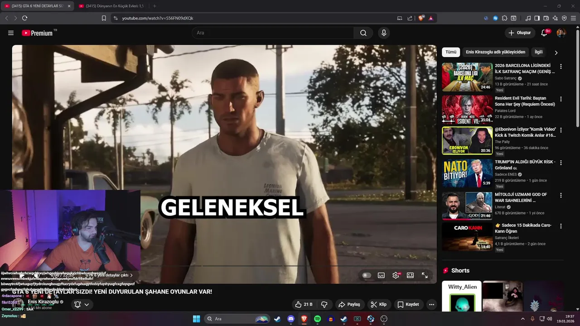Open the Brave main menu

click(573, 18)
